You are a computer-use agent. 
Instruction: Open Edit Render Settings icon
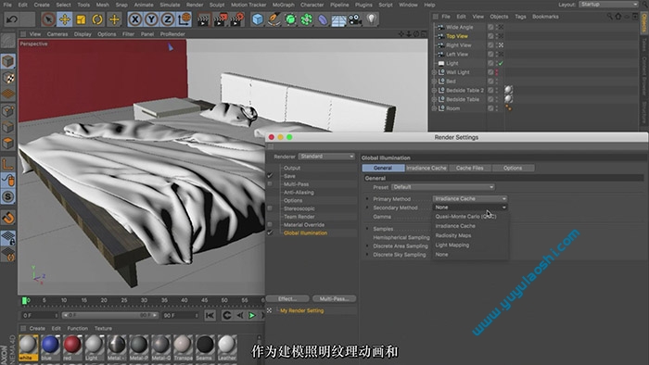237,19
